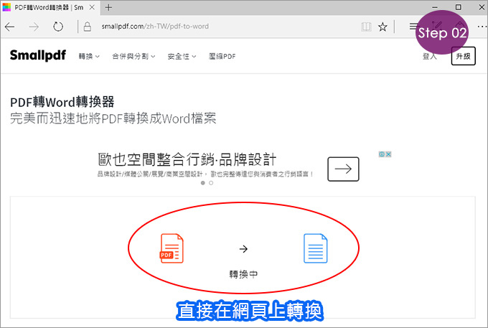Screen dimensions: 488x328
Task: Select the PDF轉Word轉換器 browser tab
Action: point(49,7)
